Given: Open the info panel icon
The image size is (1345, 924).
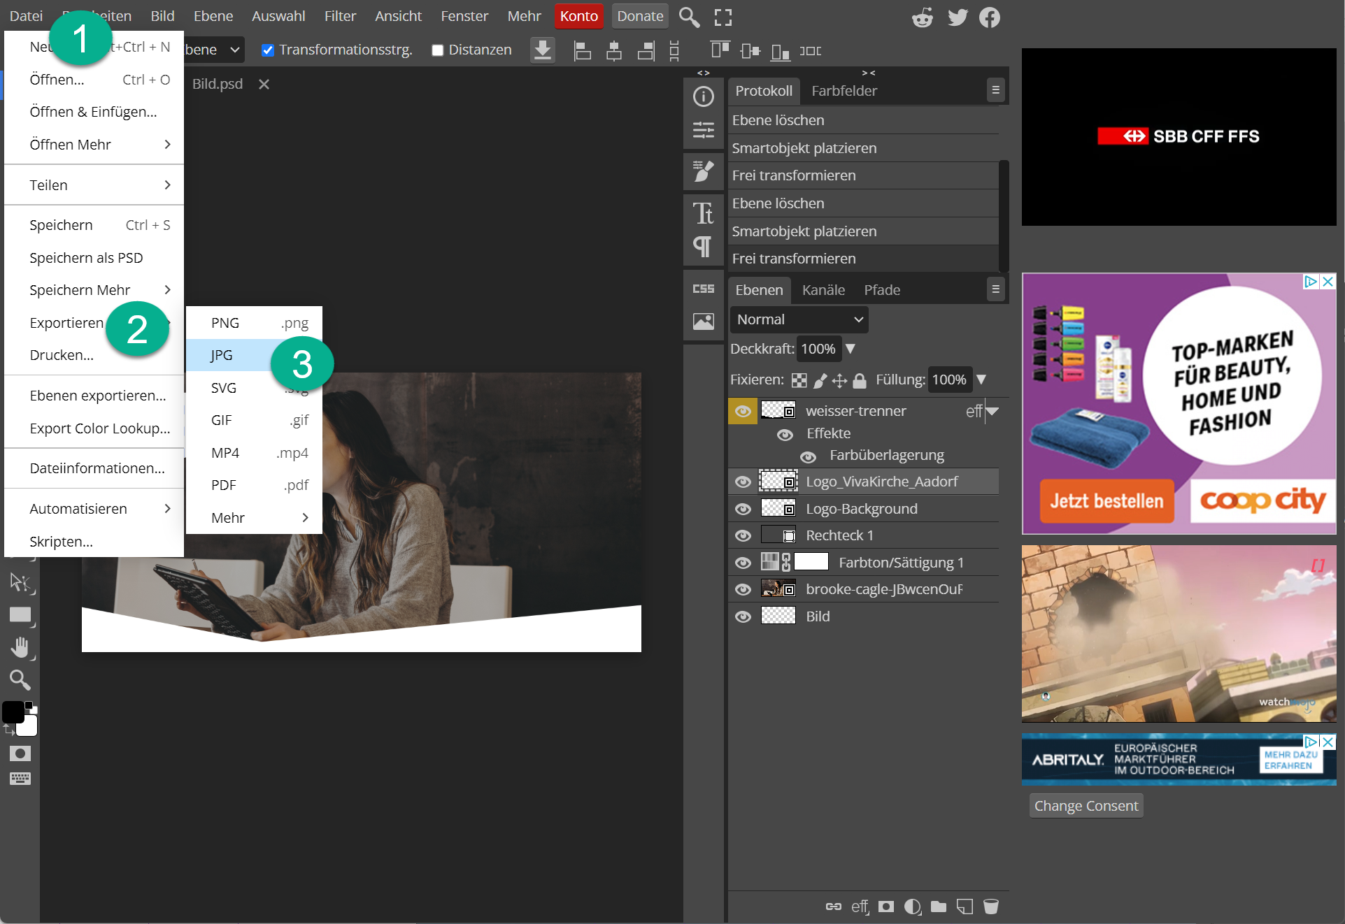Looking at the screenshot, I should point(703,96).
